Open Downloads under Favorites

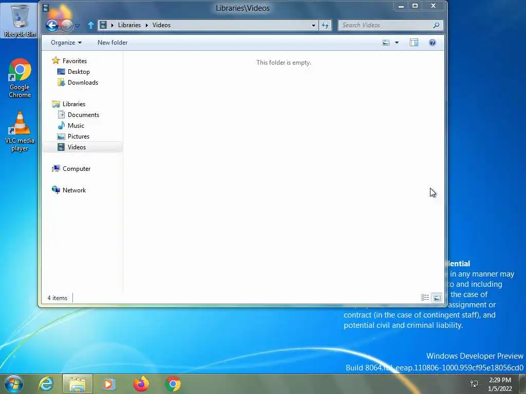[x=83, y=83]
